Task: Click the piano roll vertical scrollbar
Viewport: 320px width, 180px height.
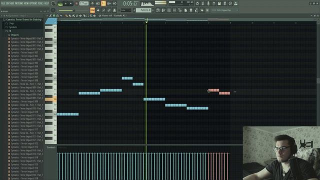Action: [318, 80]
